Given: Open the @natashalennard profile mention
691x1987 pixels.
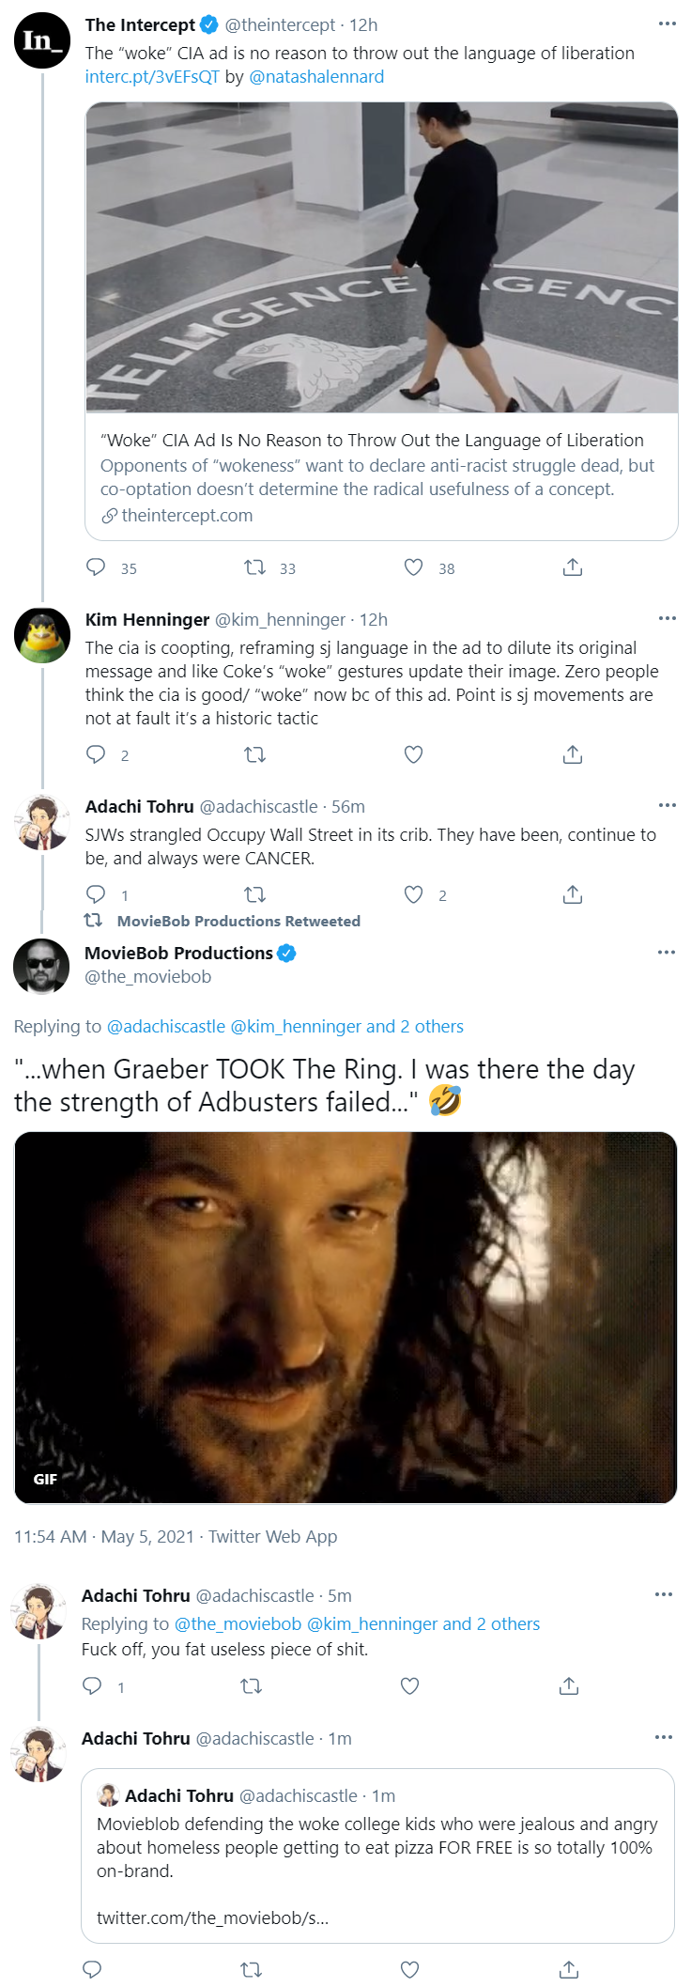Looking at the screenshot, I should pos(316,76).
